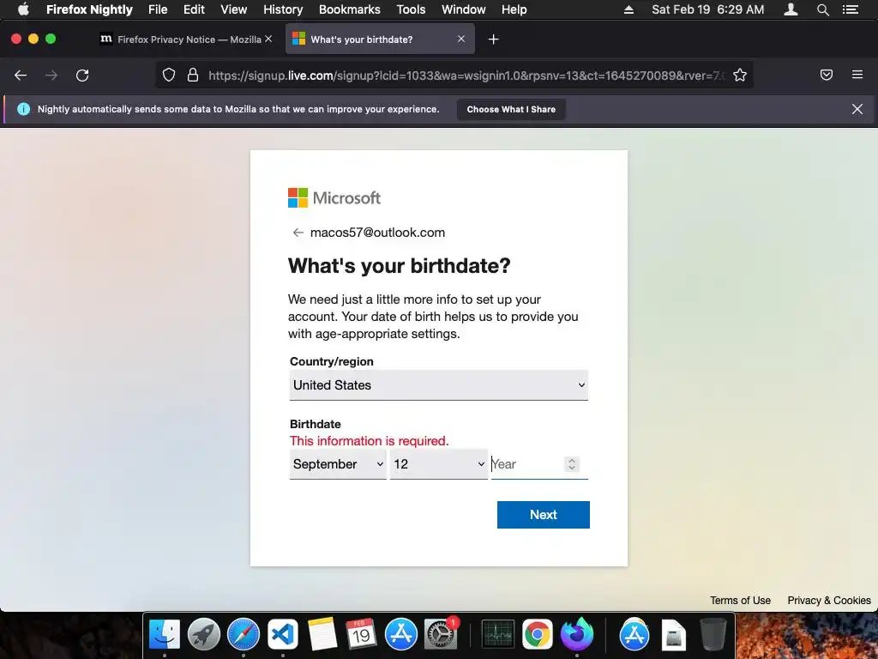Click the blue Next button

point(543,515)
